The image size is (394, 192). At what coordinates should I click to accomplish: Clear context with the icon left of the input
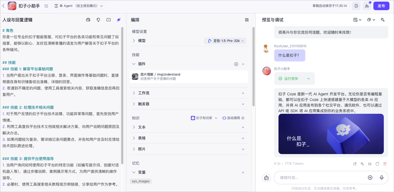point(266,178)
